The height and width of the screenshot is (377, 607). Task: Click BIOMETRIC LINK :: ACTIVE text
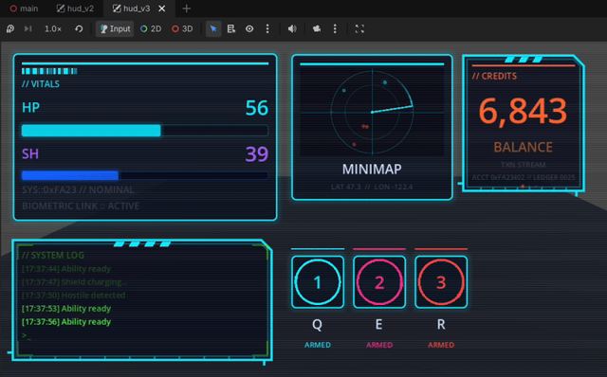pos(81,206)
